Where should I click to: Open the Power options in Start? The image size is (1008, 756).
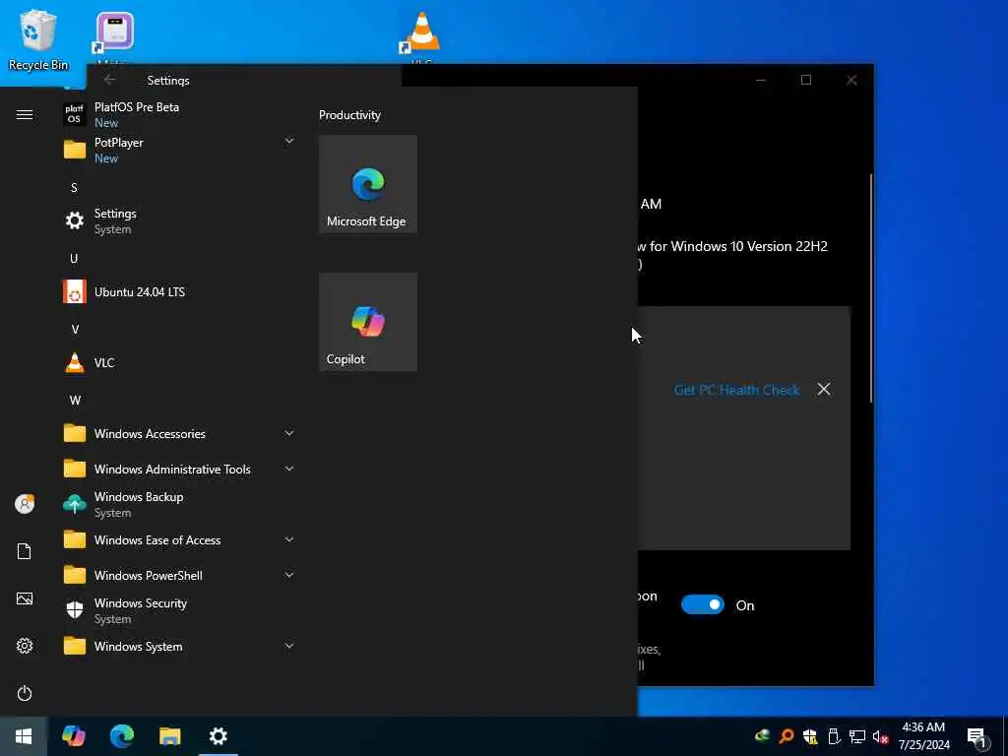coord(25,693)
